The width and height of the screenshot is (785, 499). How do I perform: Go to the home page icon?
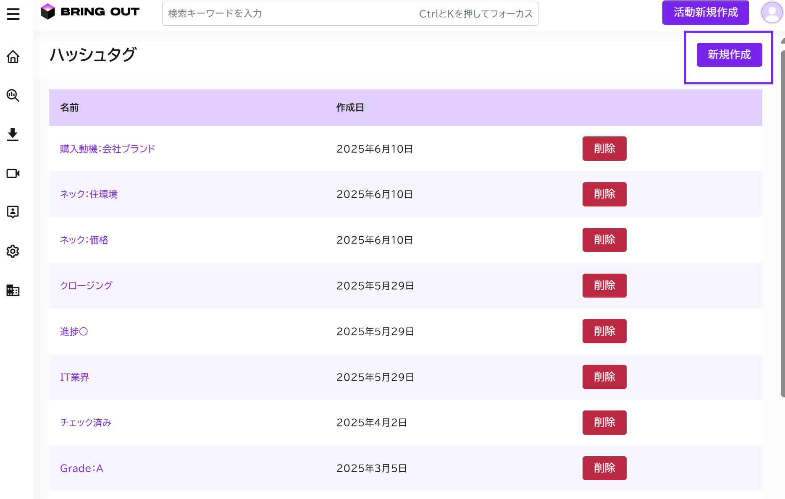point(13,57)
